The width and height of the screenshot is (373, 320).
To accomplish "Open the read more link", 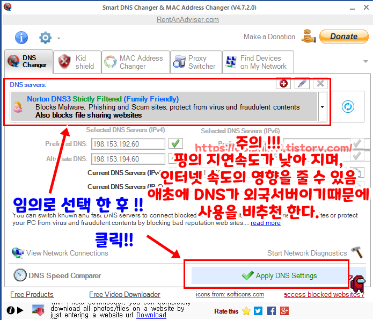I will pos(266,223).
